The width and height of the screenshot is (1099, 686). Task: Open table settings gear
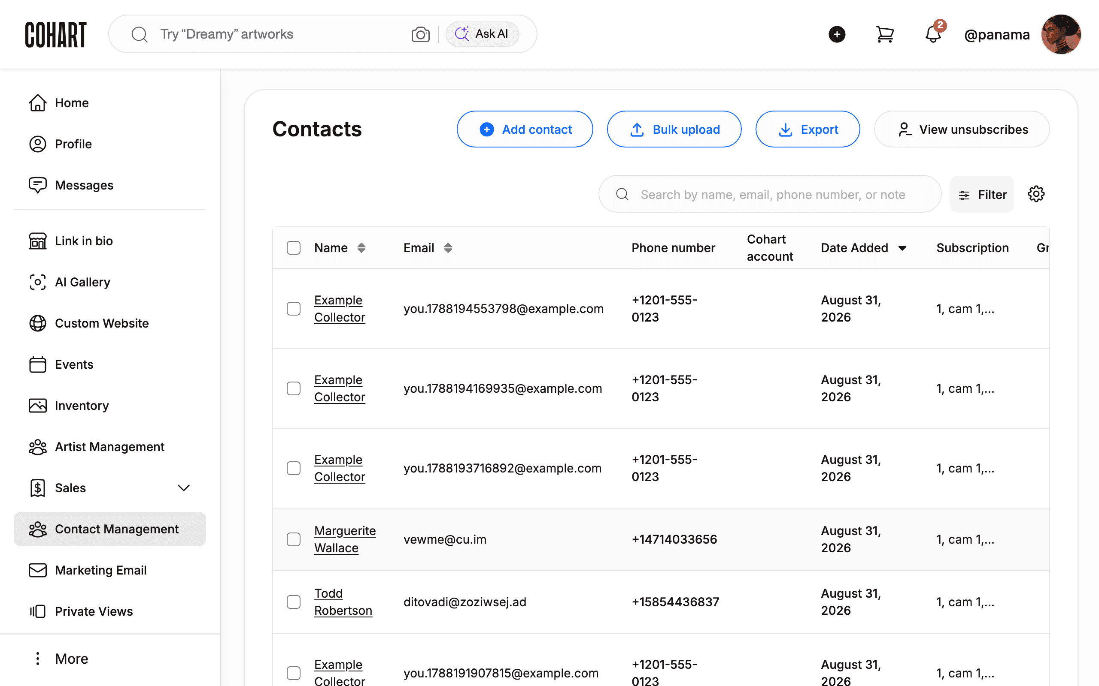1036,194
